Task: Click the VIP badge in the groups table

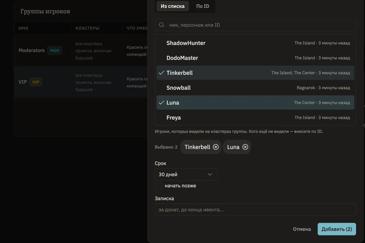Action: 36,82
